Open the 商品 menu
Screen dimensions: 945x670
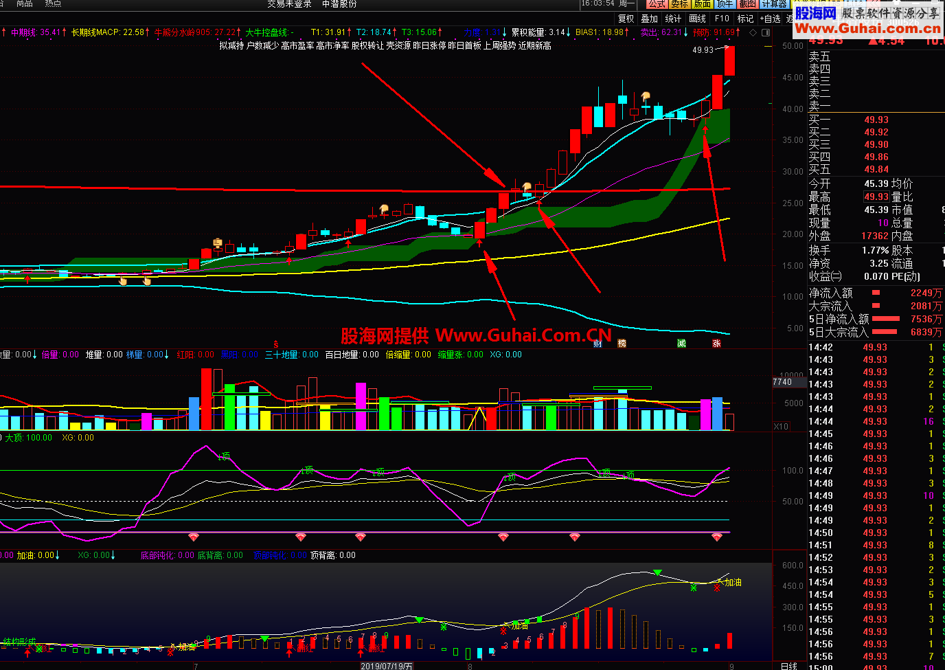point(25,4)
